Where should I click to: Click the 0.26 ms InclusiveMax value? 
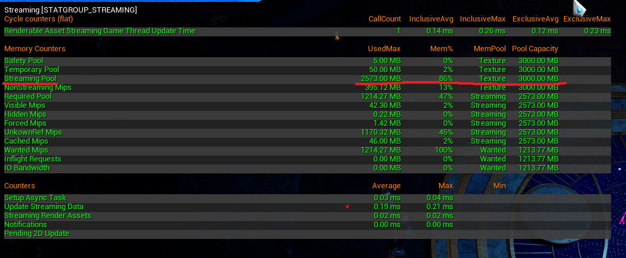492,30
